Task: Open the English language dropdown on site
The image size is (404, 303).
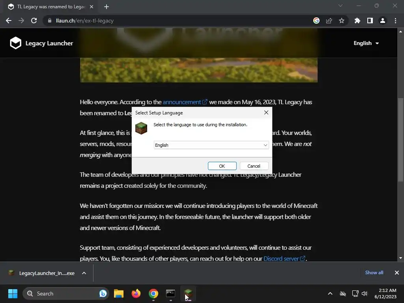Action: click(366, 43)
